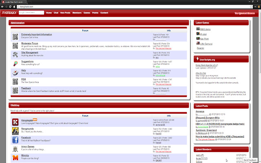Open the Kongregate forum link

[x=27, y=120]
